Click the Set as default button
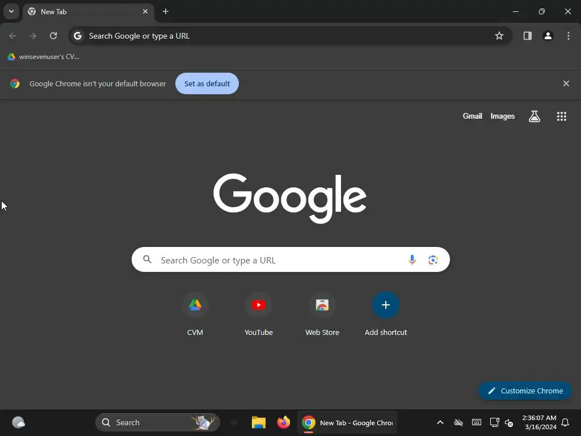This screenshot has width=581, height=436. pyautogui.click(x=207, y=83)
